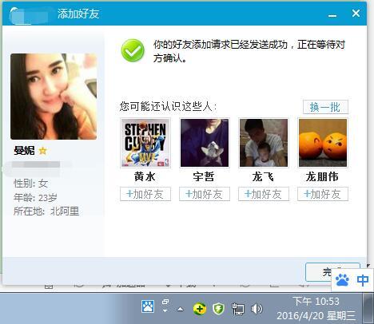
Task: Add 宇哲 as a friend
Action: pos(205,194)
